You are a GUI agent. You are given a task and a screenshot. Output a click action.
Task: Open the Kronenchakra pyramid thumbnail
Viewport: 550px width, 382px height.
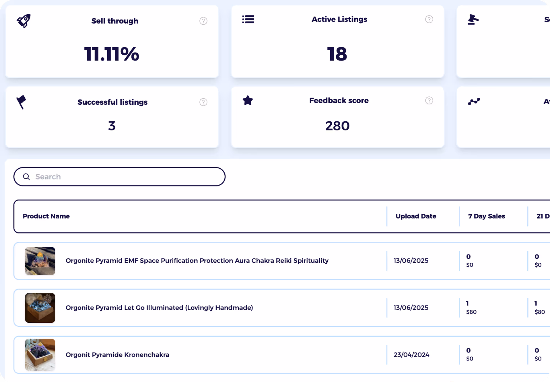tap(40, 355)
